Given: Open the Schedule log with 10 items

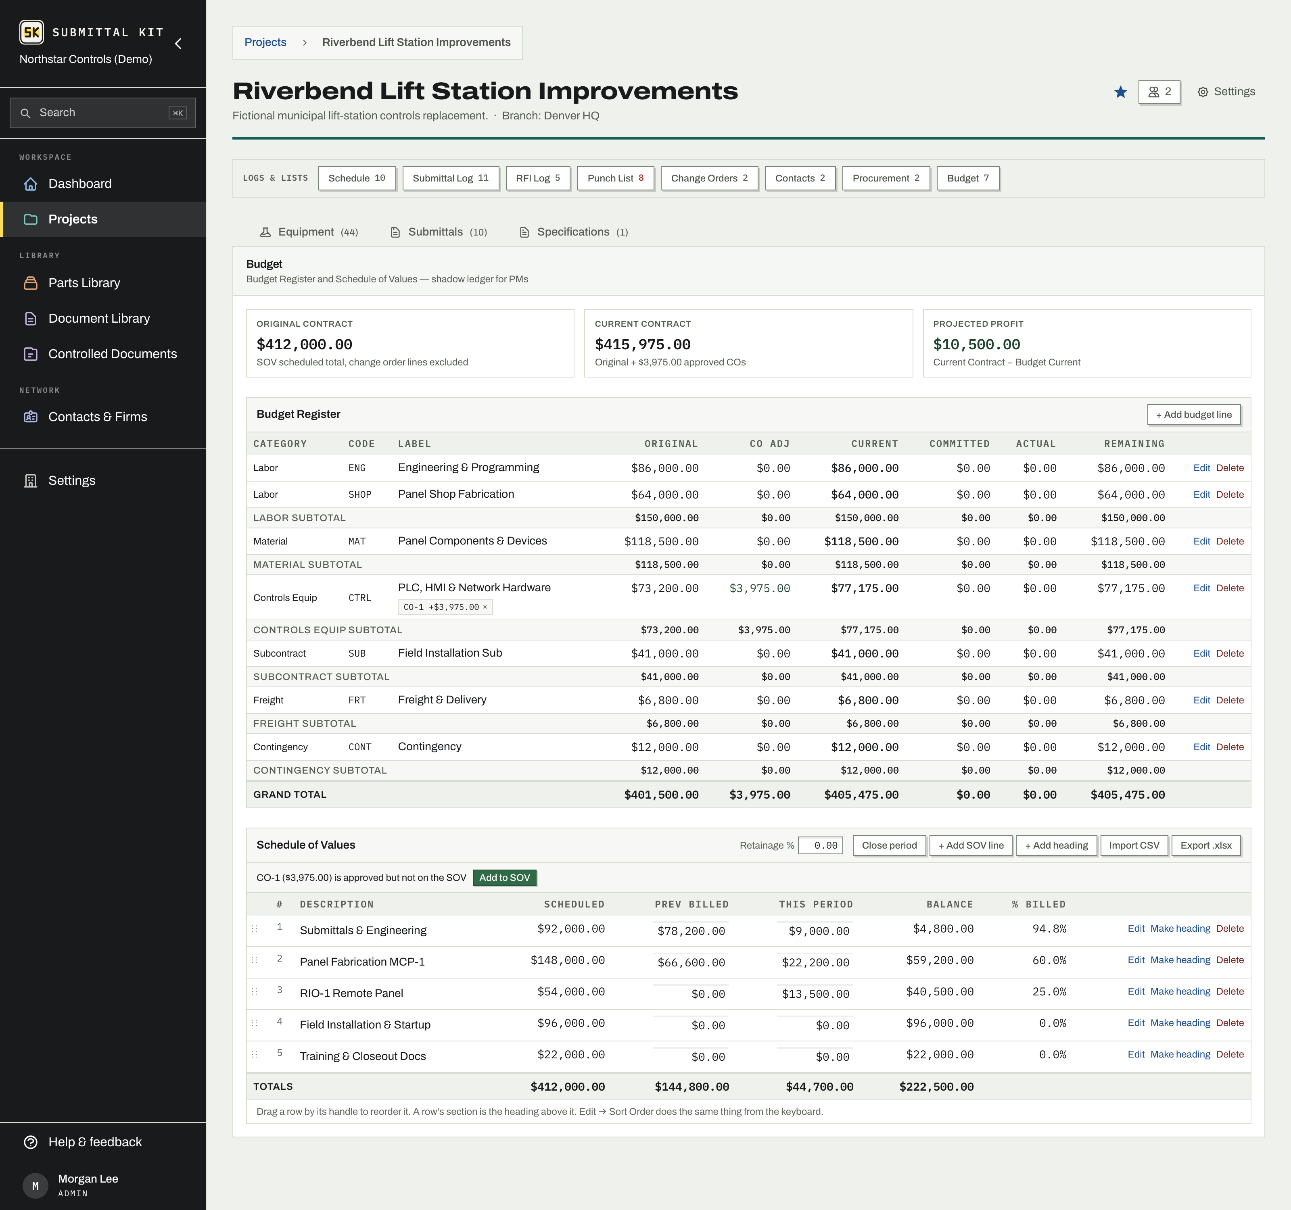Looking at the screenshot, I should tap(357, 178).
